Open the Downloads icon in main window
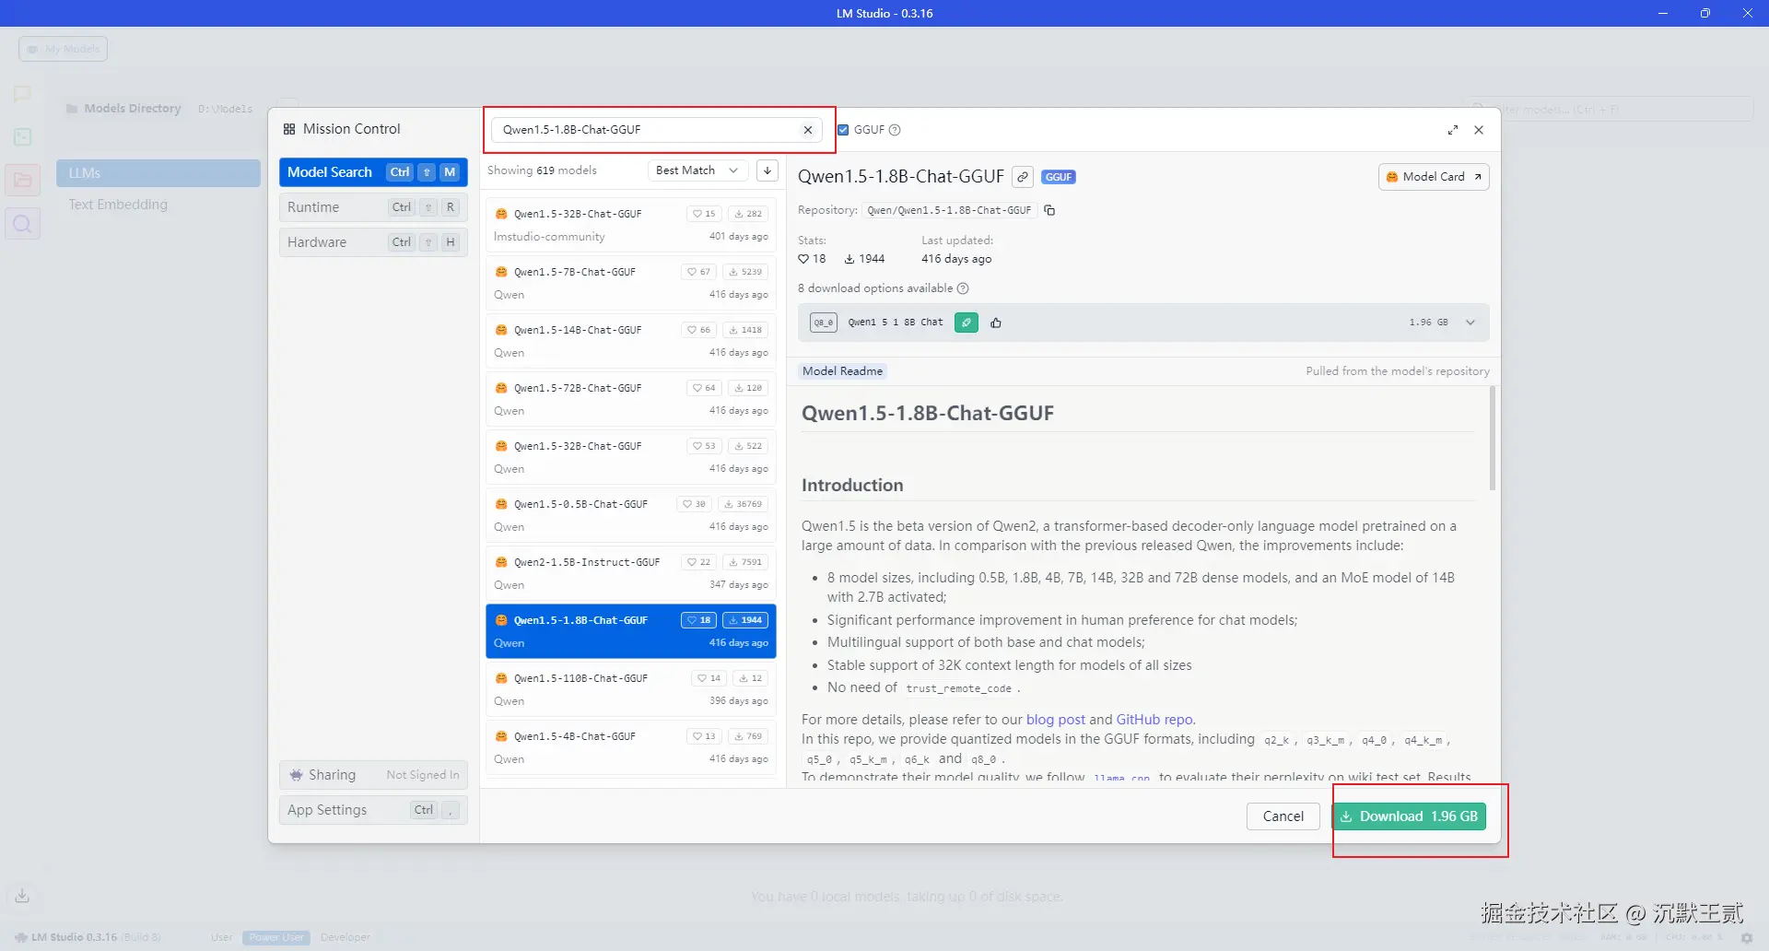Image resolution: width=1769 pixels, height=951 pixels. [23, 896]
